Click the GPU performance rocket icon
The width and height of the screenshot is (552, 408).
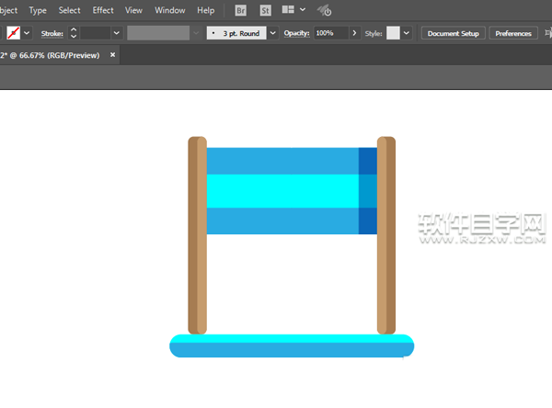[325, 11]
